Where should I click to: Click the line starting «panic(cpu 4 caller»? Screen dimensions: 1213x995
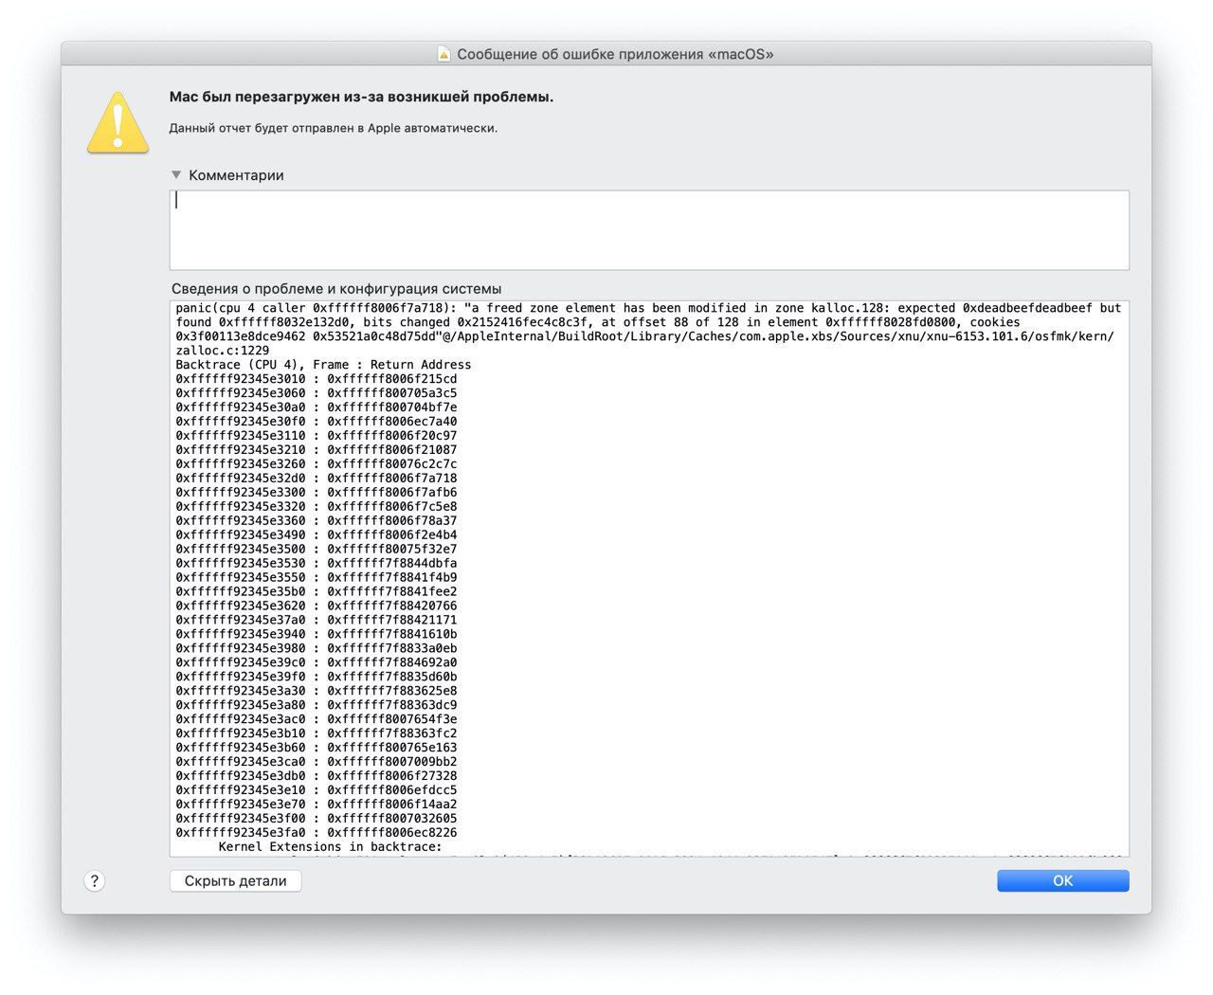[x=648, y=308]
